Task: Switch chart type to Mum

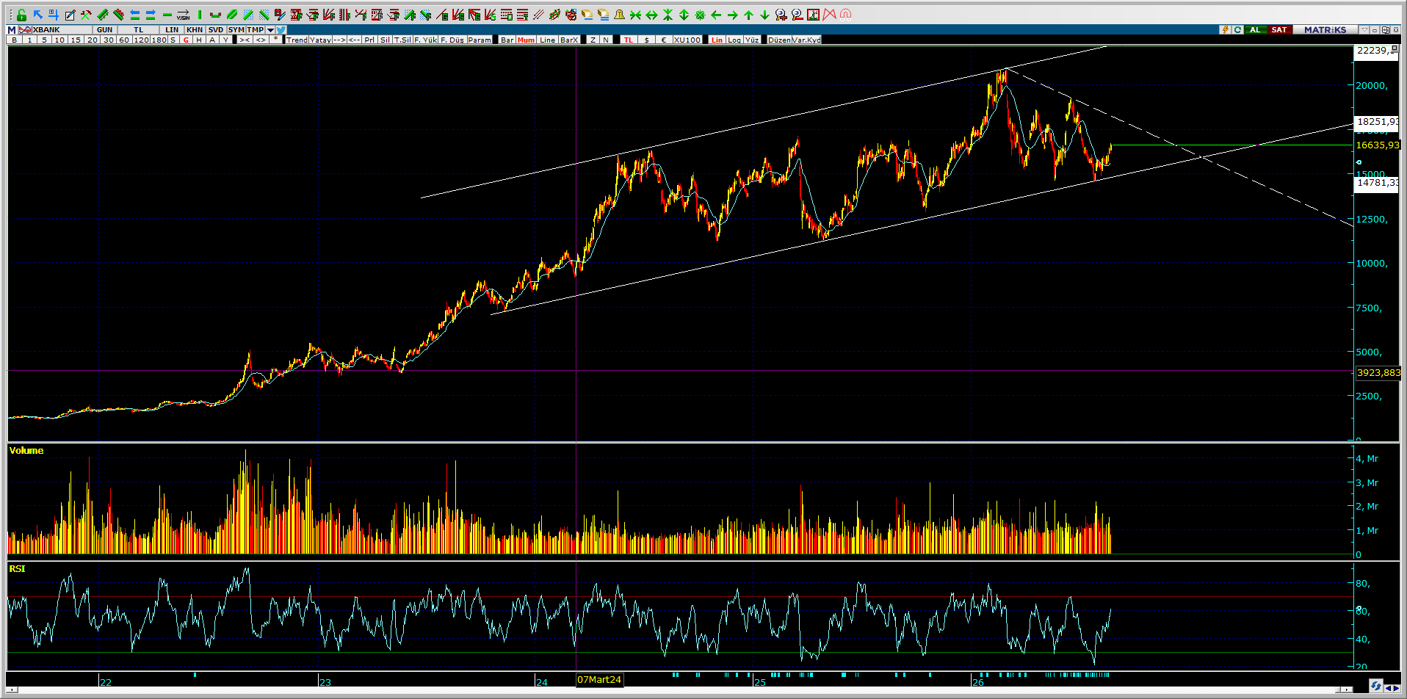Action: [526, 40]
